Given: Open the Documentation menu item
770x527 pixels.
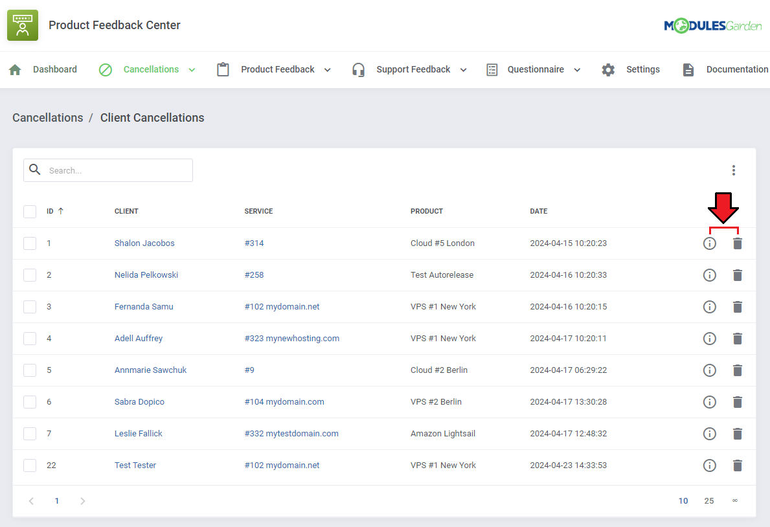Looking at the screenshot, I should pyautogui.click(x=737, y=69).
